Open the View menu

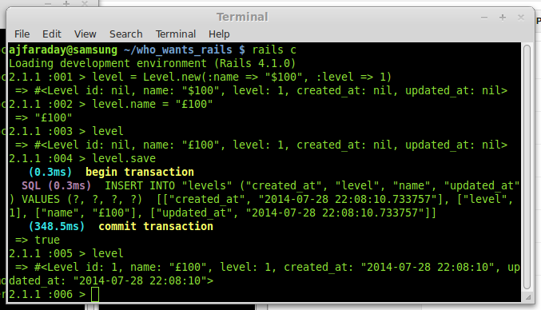pyautogui.click(x=86, y=34)
